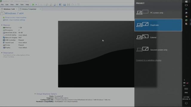Toggle the library sidebar toolbar icon
This screenshot has width=191, height=107.
[60, 5]
